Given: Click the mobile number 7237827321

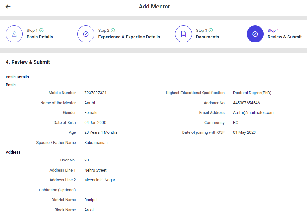Looking at the screenshot, I should [95, 93].
